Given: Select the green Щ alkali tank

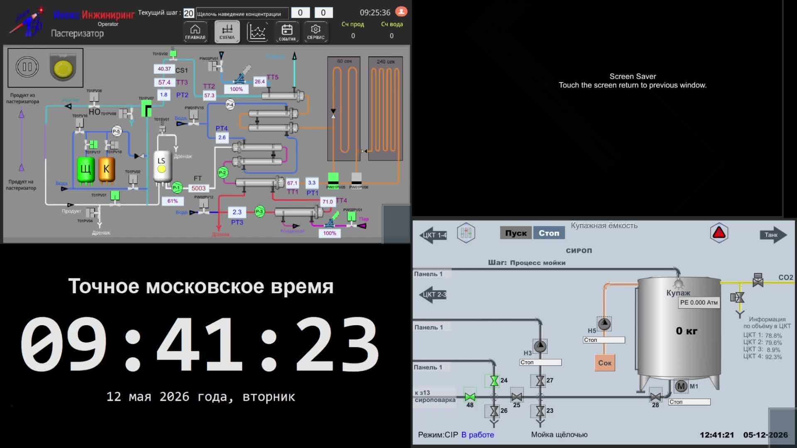Looking at the screenshot, I should (86, 170).
